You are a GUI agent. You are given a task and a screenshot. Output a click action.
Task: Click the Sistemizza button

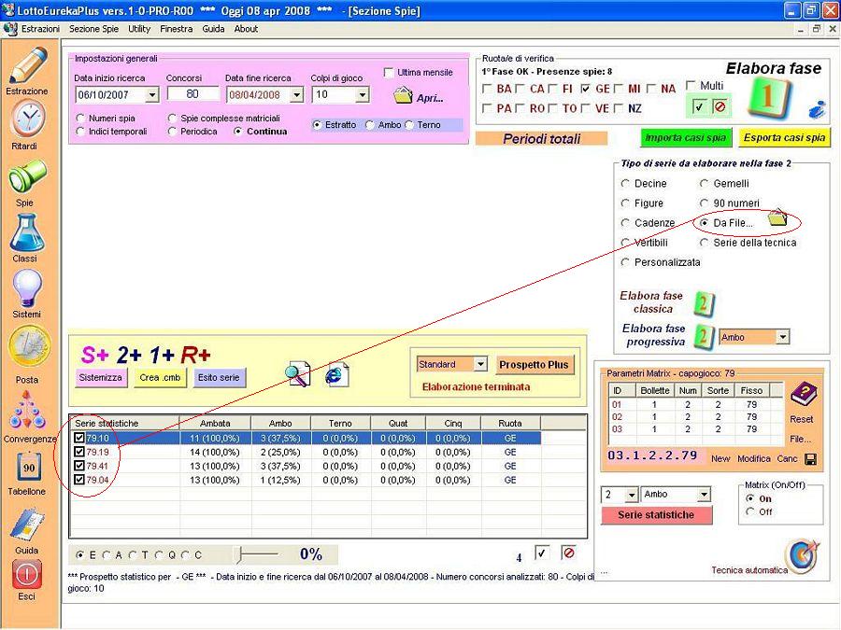click(x=100, y=378)
